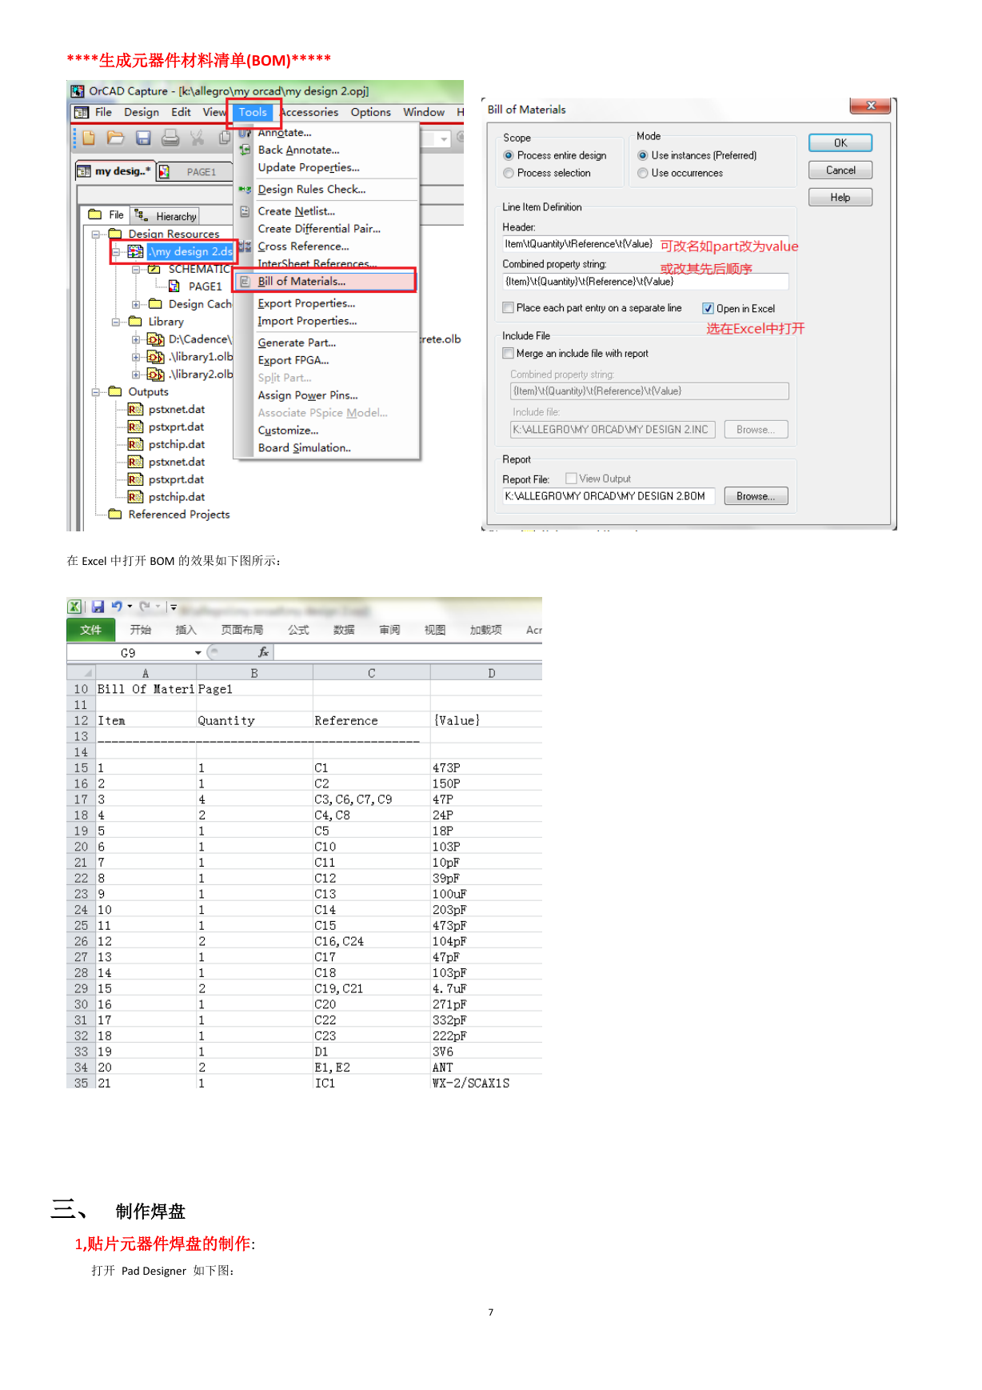
Task: Collapse the SCHEMATIC folder node
Action: pyautogui.click(x=136, y=270)
